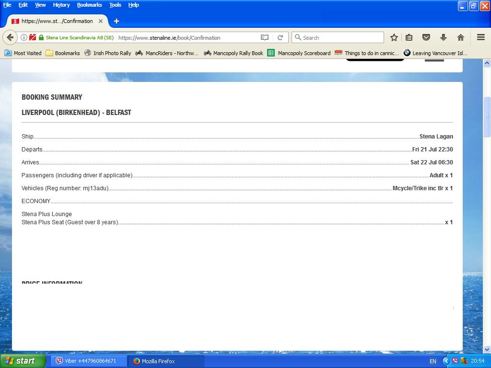Click the Vehicles (Reg number: mj13adu) label
Screen dimensions: 491x368
point(65,188)
